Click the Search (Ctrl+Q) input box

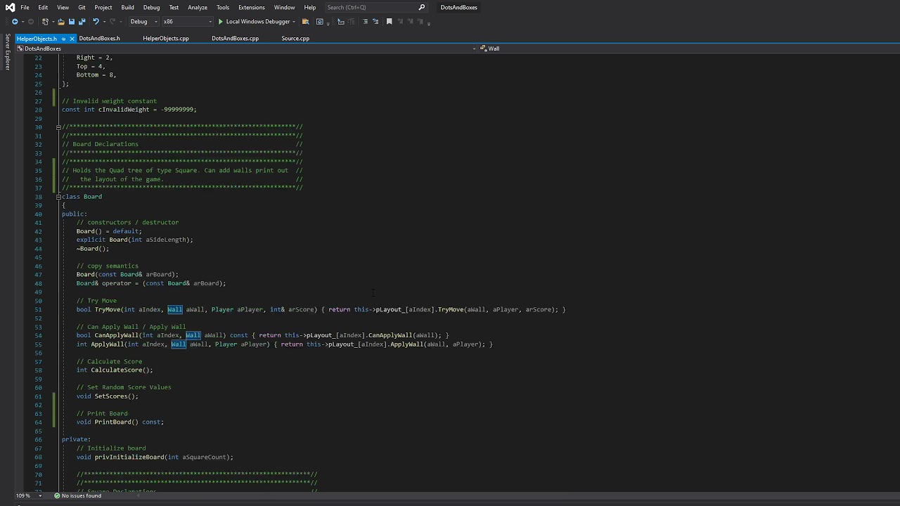[376, 8]
